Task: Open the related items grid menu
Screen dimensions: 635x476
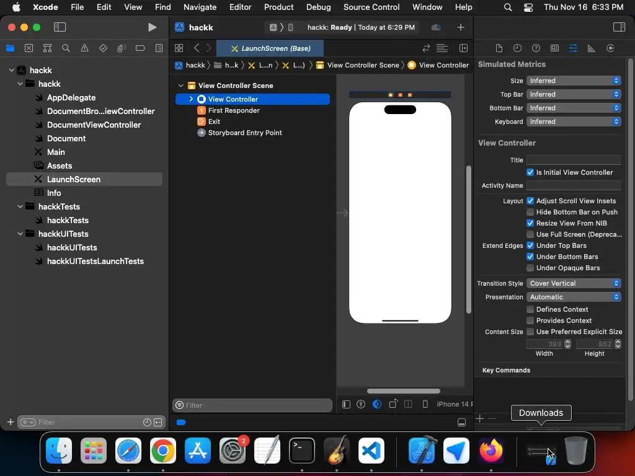Action: click(x=179, y=48)
